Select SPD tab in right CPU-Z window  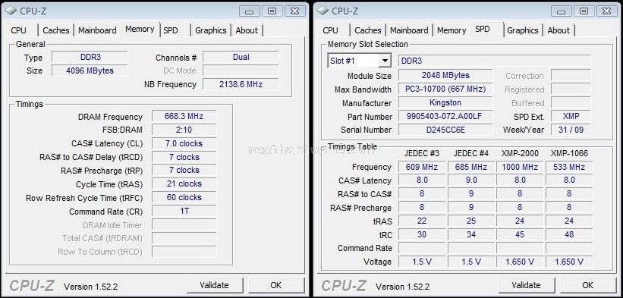tap(483, 30)
